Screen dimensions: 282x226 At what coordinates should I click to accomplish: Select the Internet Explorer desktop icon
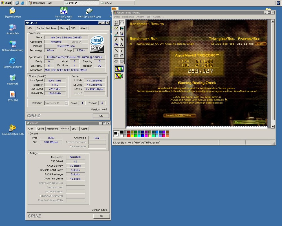pyautogui.click(x=13, y=63)
